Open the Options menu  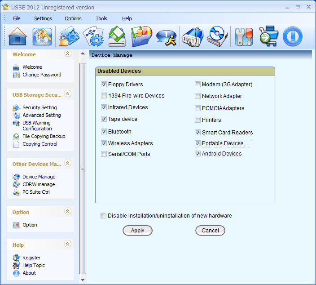[73, 18]
